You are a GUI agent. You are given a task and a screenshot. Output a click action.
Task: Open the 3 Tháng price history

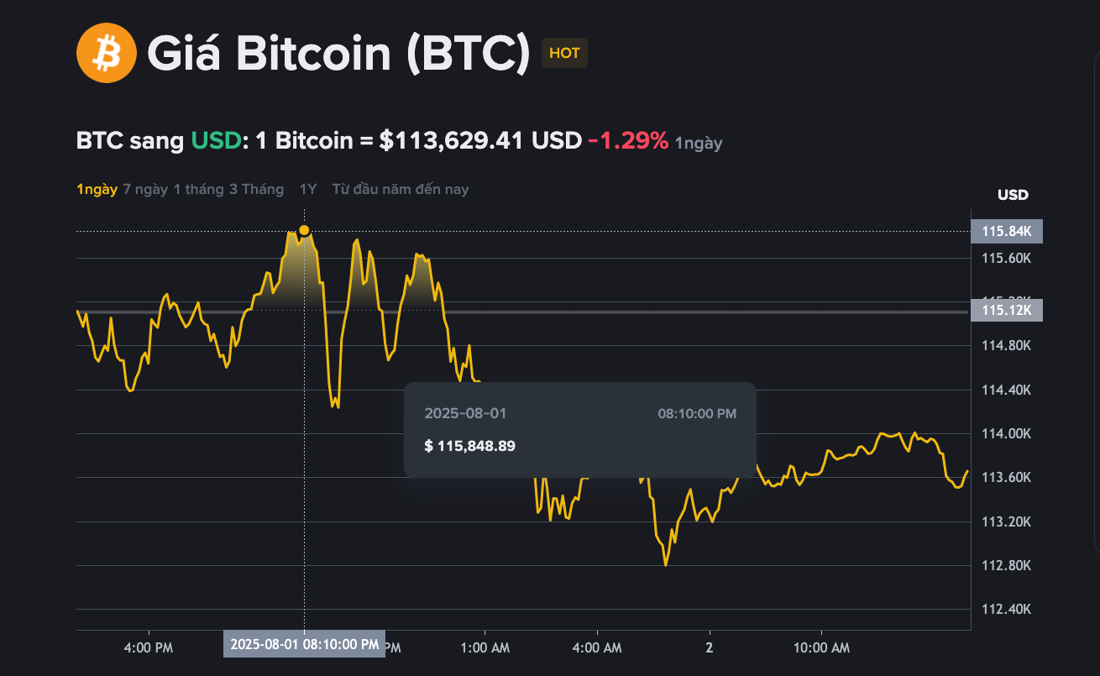click(256, 188)
